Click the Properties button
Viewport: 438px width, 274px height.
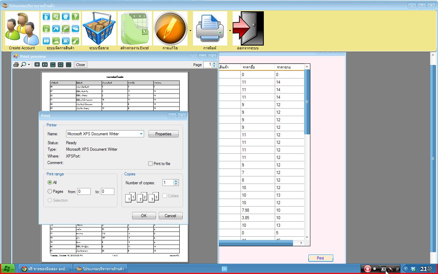click(x=163, y=134)
